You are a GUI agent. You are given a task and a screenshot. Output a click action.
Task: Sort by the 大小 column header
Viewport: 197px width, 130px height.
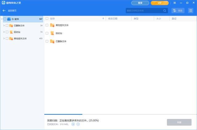pyautogui.click(x=162, y=18)
